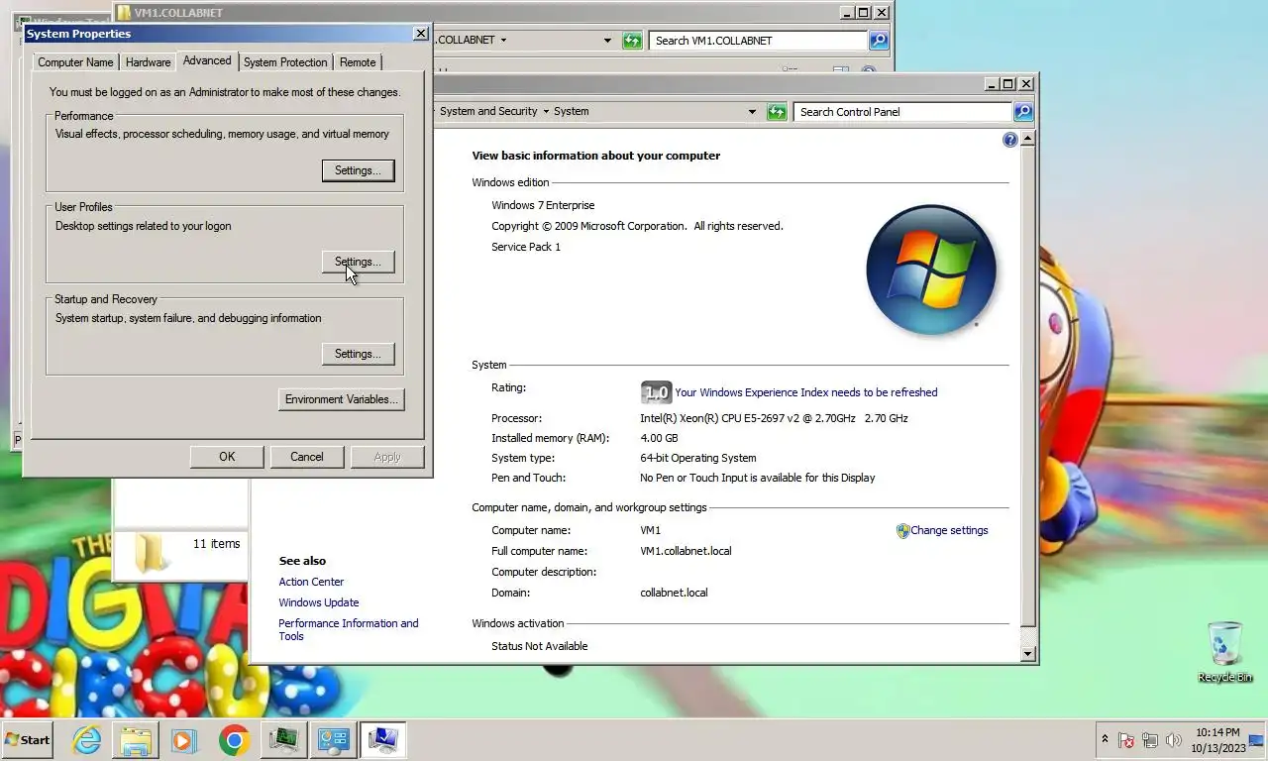1268x761 pixels.
Task: Click the System breadcrumb in address bar
Action: pyautogui.click(x=572, y=111)
